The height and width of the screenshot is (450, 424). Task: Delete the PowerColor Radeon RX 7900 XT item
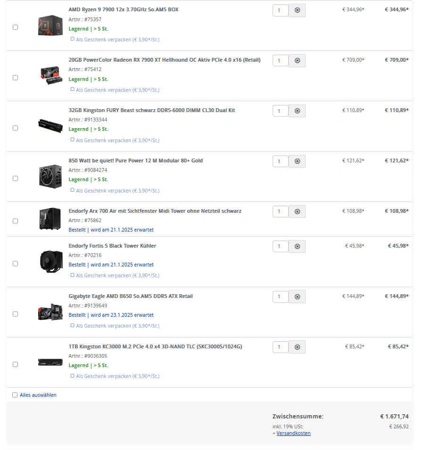[x=297, y=61]
